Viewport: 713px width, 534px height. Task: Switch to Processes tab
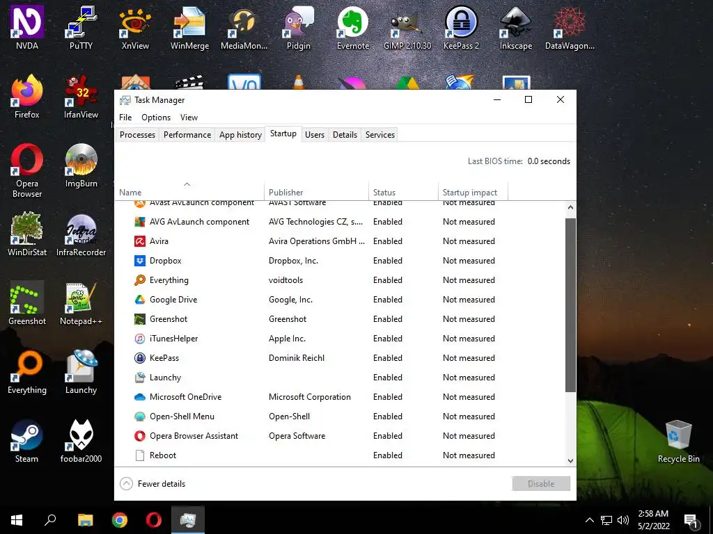click(x=137, y=134)
